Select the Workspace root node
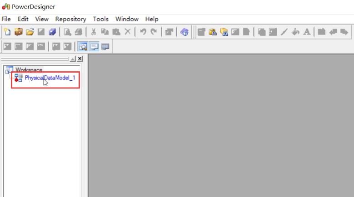354x197 pixels. [x=29, y=69]
